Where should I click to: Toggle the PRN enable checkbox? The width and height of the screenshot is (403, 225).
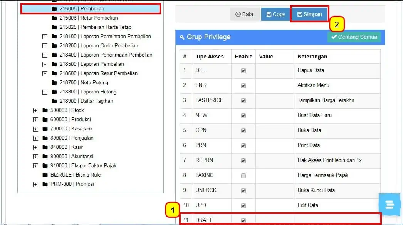[x=243, y=146]
